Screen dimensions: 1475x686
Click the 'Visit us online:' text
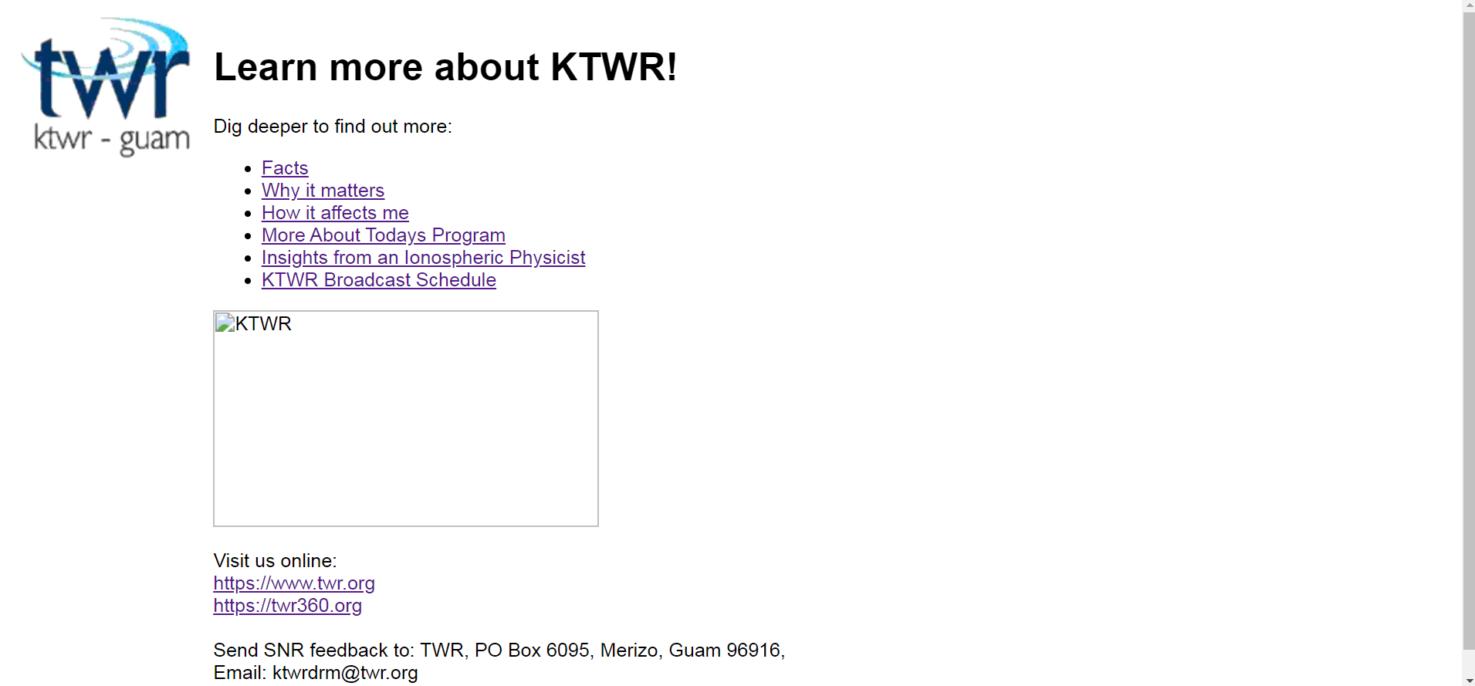pos(276,561)
